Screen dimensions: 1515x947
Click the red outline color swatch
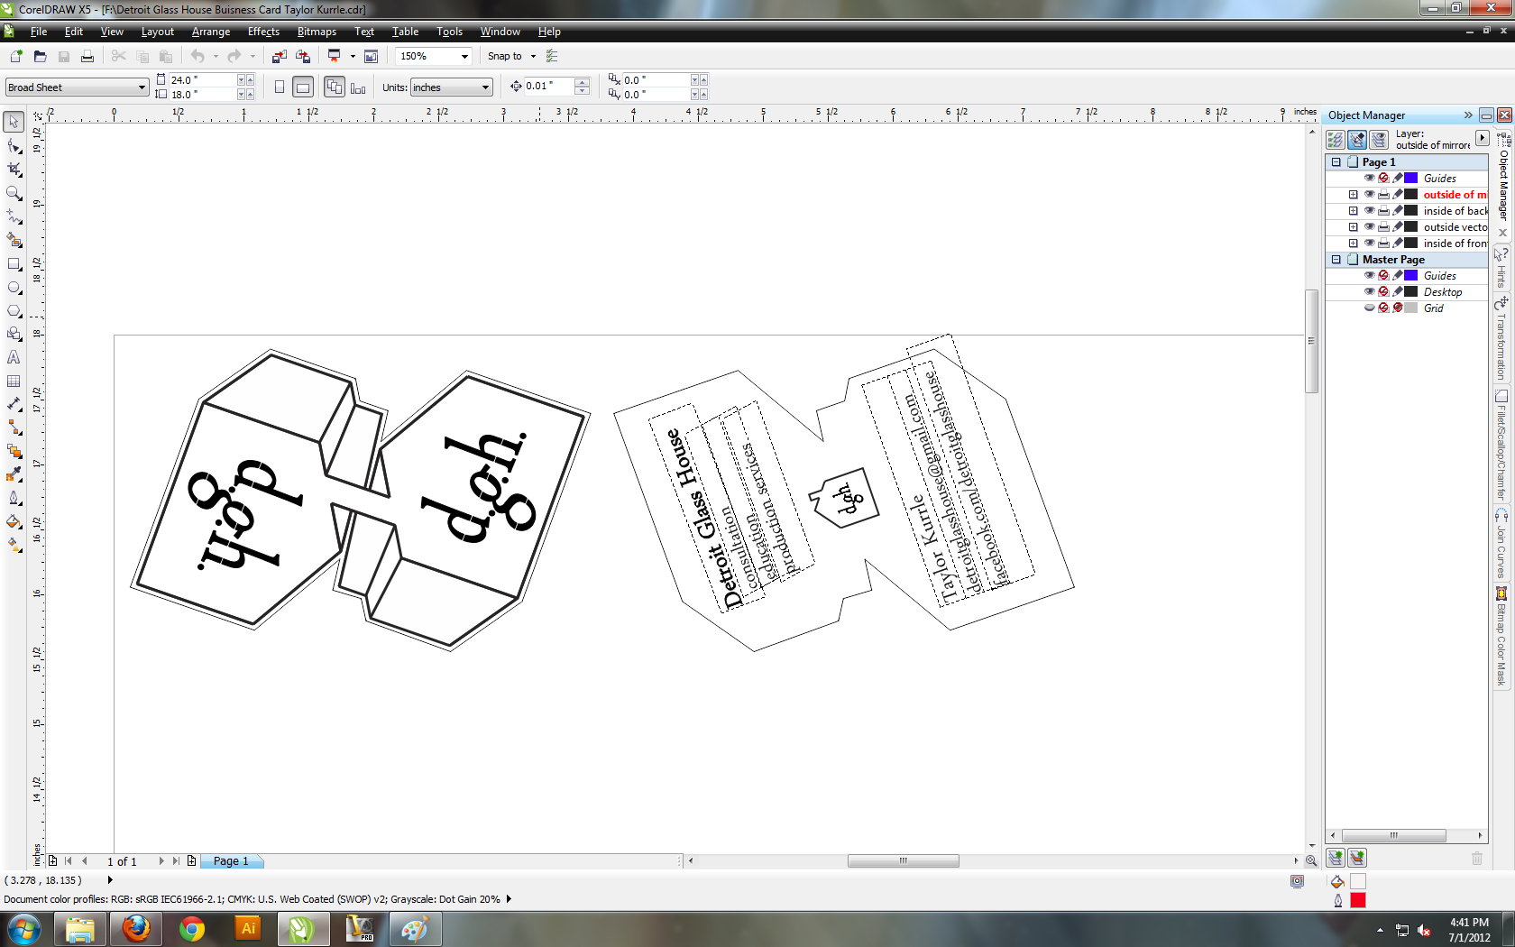[x=1358, y=900]
